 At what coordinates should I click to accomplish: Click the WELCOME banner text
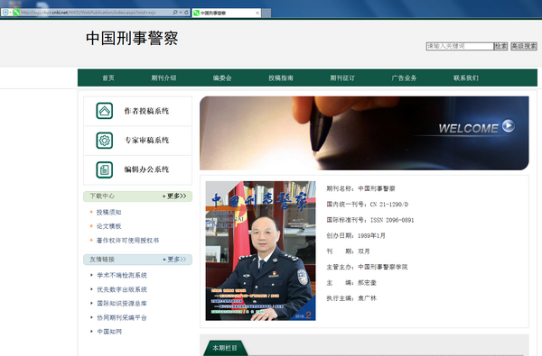[468, 128]
